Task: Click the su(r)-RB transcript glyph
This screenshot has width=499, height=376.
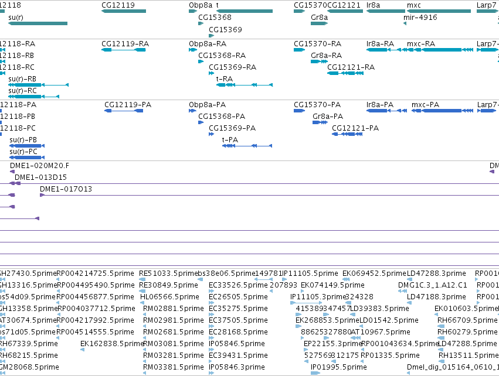Action: (38, 85)
